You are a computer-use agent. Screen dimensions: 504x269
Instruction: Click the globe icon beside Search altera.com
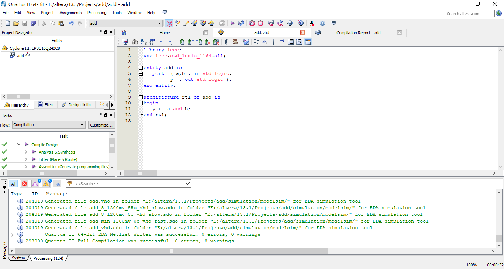499,14
